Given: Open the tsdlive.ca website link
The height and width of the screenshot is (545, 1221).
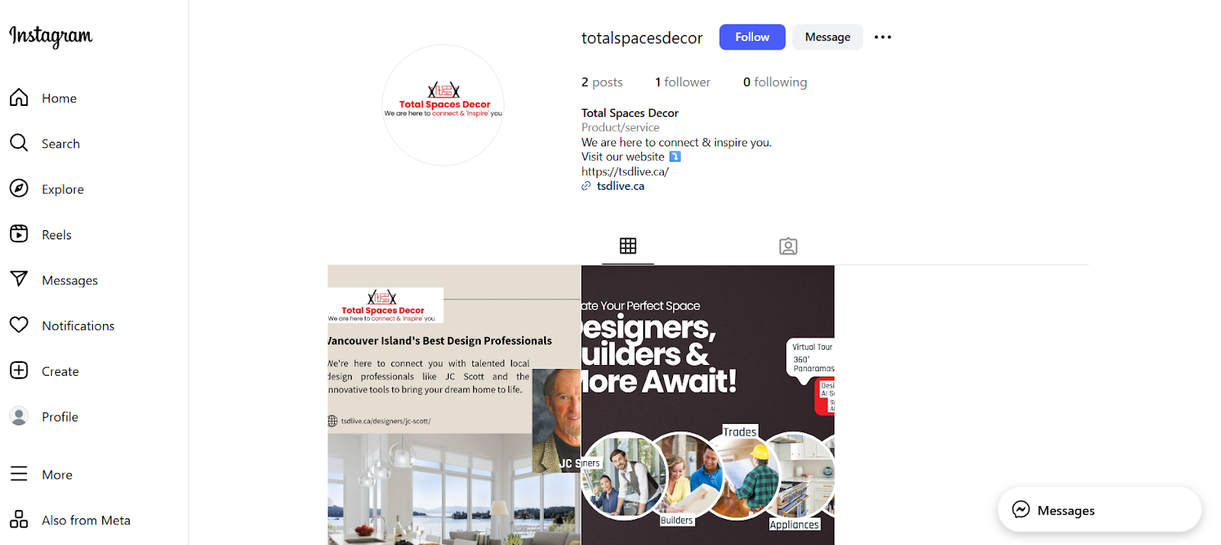Looking at the screenshot, I should point(620,186).
